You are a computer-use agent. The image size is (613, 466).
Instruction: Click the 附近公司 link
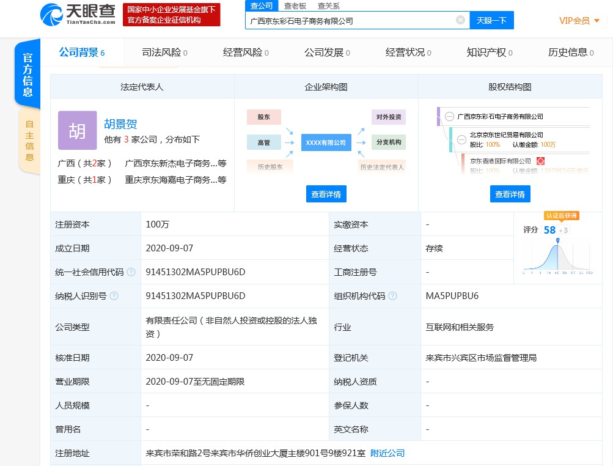pyautogui.click(x=387, y=453)
